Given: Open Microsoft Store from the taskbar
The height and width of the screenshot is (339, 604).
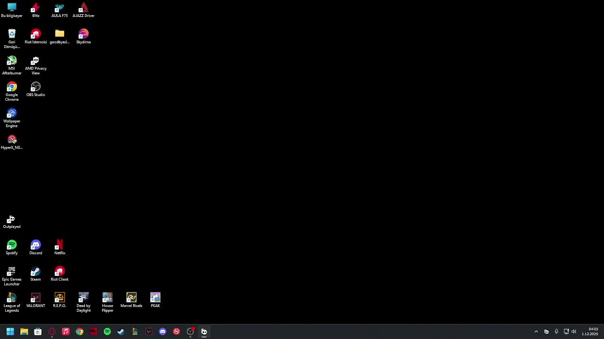Looking at the screenshot, I should click(38, 331).
